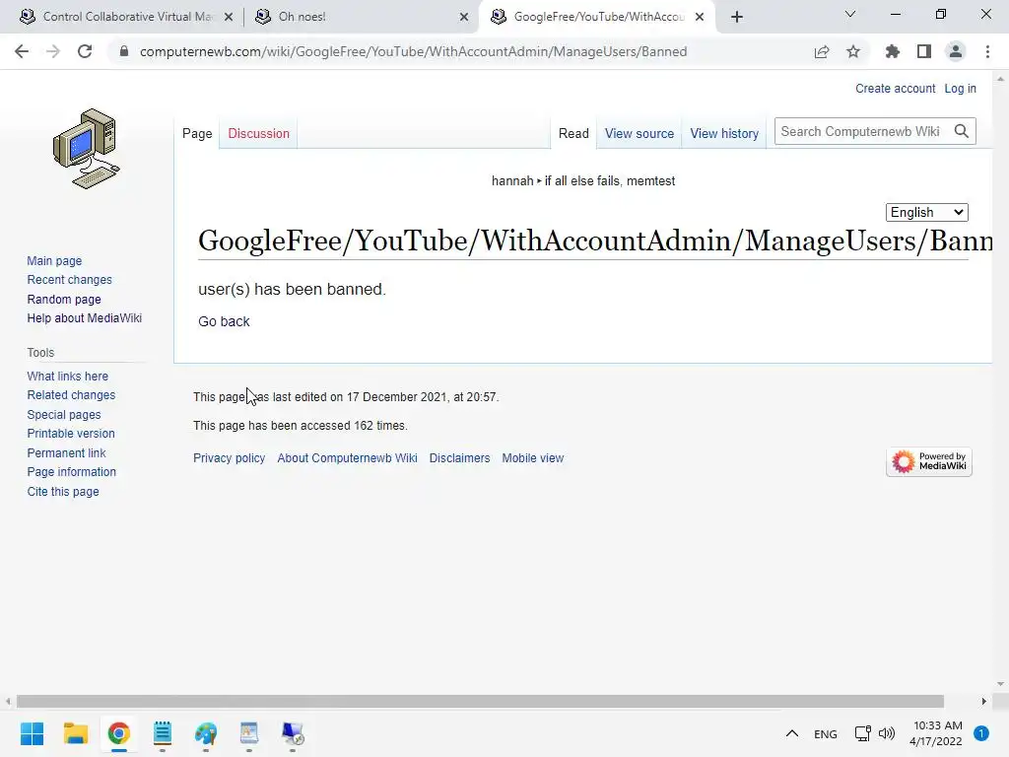Open Permanent link
Image resolution: width=1009 pixels, height=757 pixels.
(66, 452)
